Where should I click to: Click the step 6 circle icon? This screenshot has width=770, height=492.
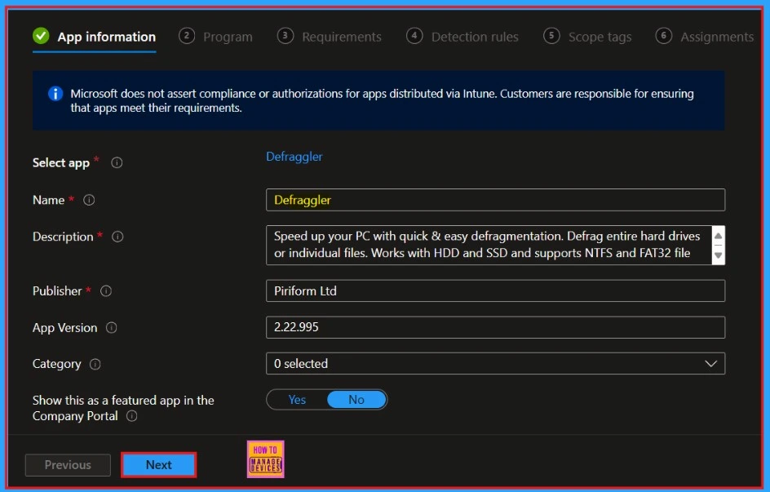(663, 36)
